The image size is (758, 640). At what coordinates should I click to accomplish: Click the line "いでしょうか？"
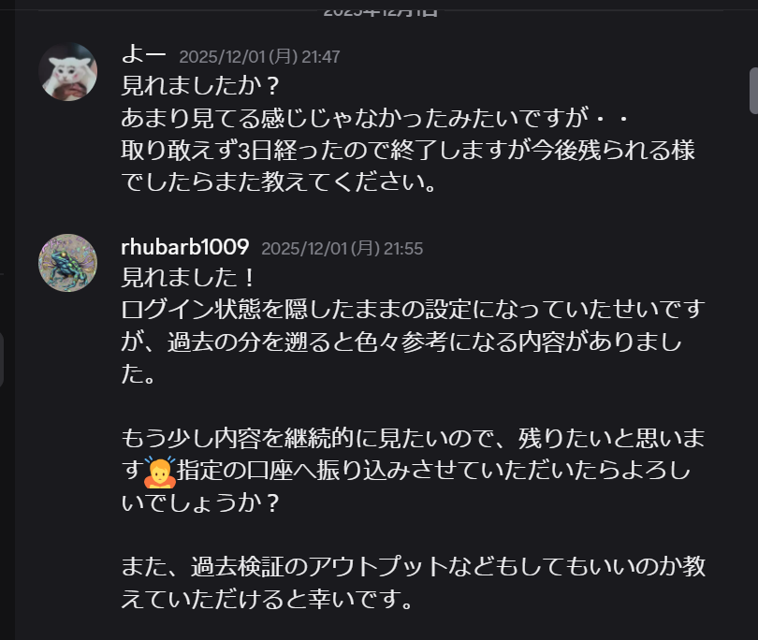(201, 502)
